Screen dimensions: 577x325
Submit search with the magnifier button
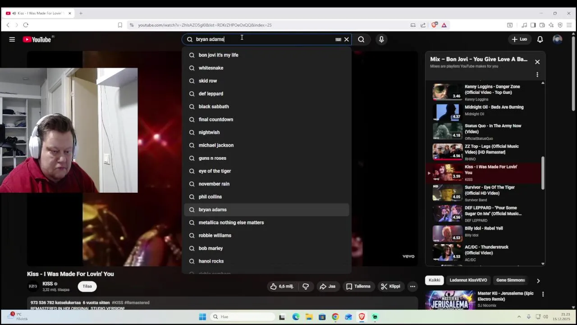pyautogui.click(x=361, y=39)
